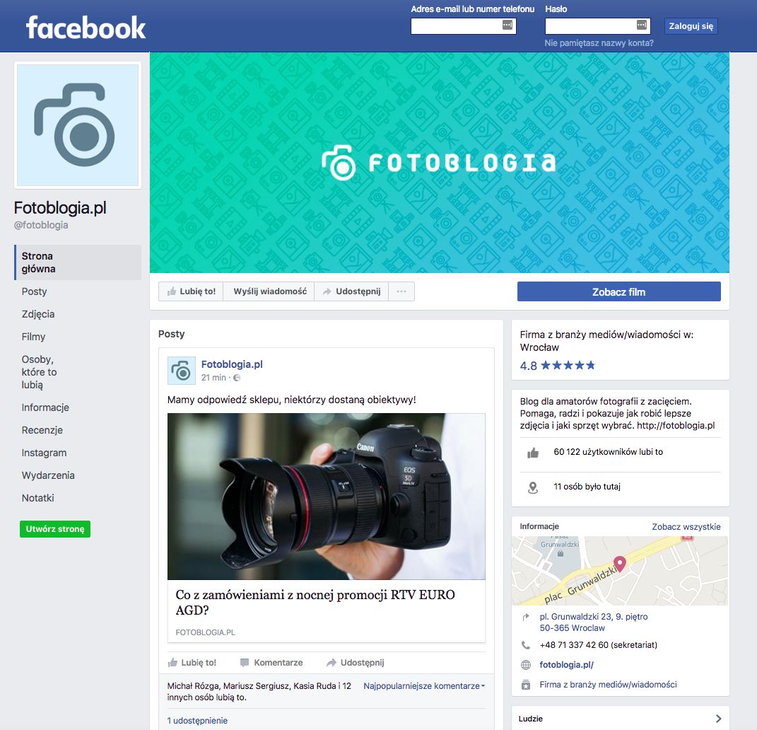Select Strona główna in sidebar
The width and height of the screenshot is (757, 730).
(78, 262)
